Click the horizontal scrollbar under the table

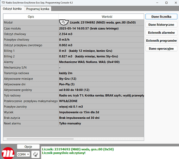tap(40, 139)
